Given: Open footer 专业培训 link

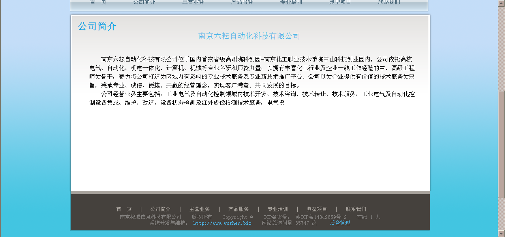Looking at the screenshot, I should (x=278, y=209).
